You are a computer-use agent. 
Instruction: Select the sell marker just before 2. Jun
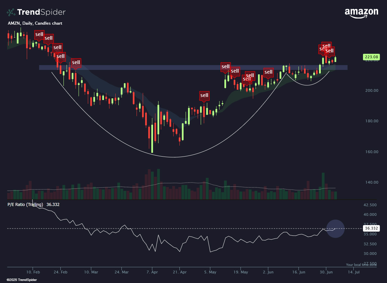(269, 73)
